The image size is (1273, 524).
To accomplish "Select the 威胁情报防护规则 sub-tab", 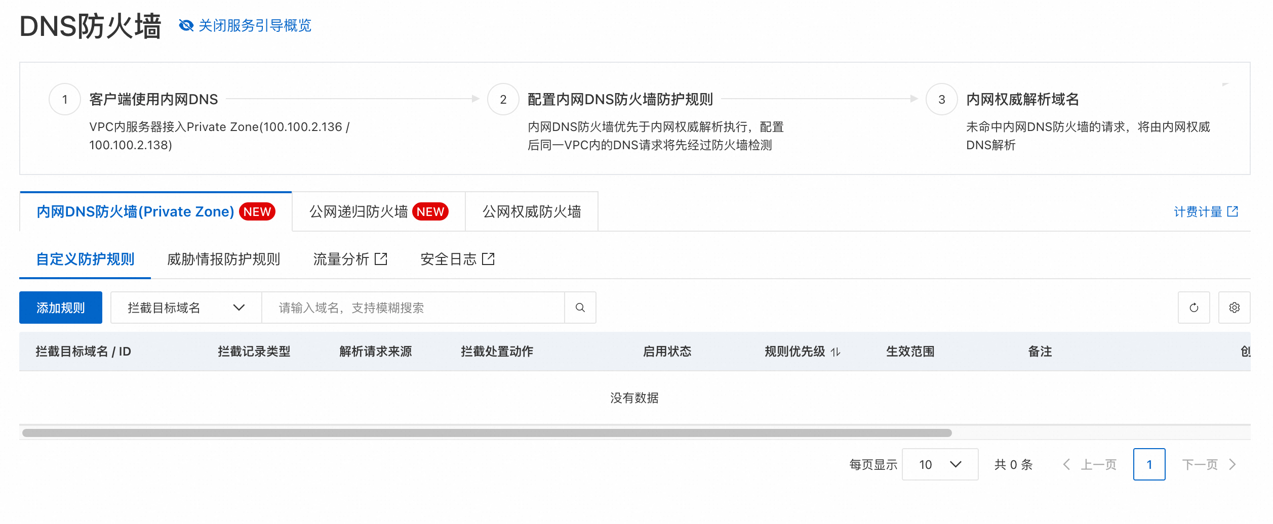I will (x=224, y=259).
